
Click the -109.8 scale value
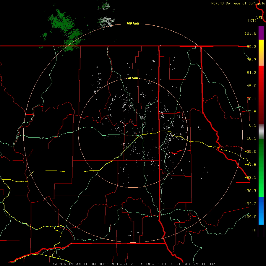249,217
